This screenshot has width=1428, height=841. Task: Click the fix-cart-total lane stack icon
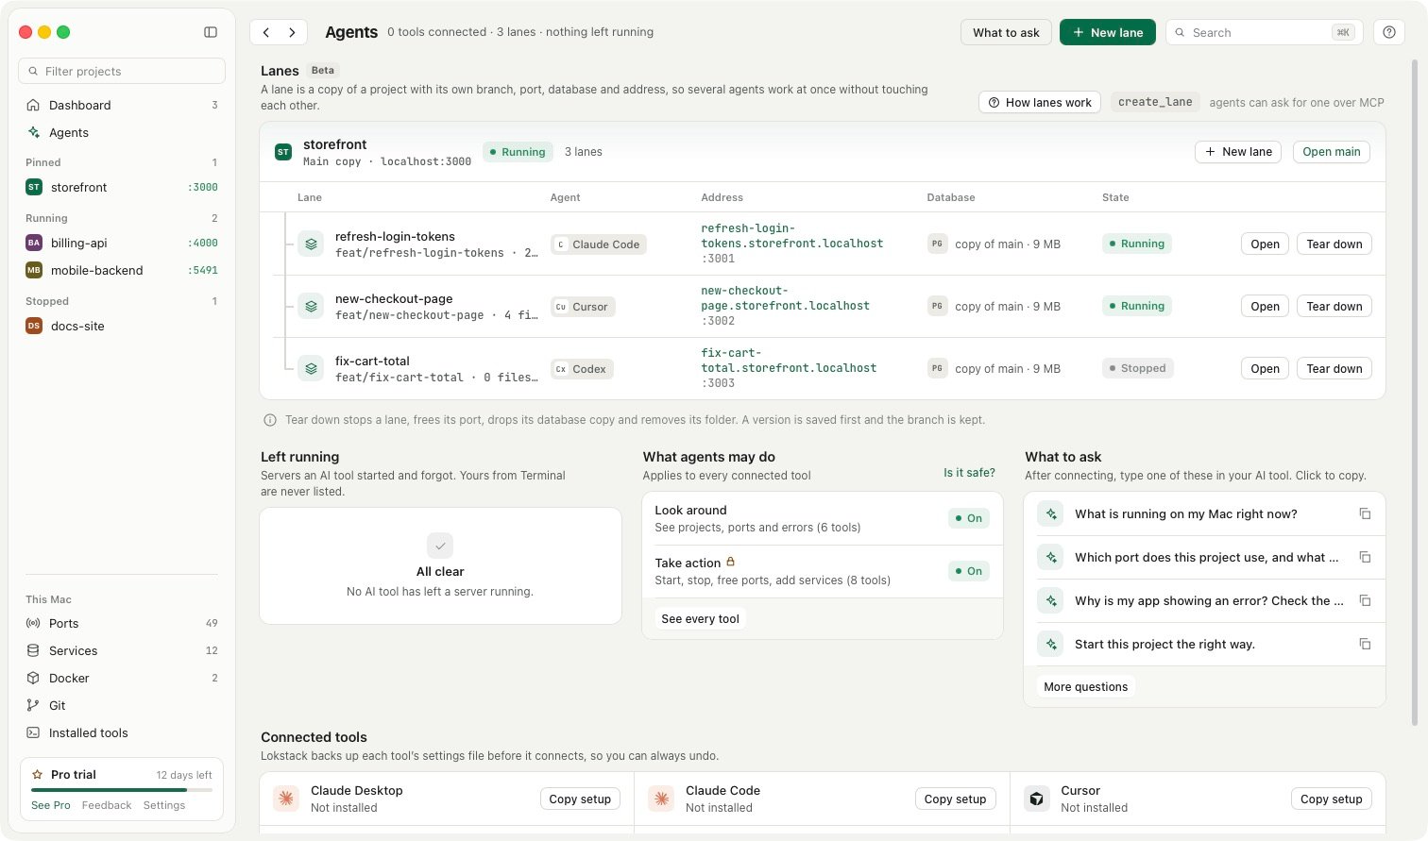pyautogui.click(x=311, y=368)
